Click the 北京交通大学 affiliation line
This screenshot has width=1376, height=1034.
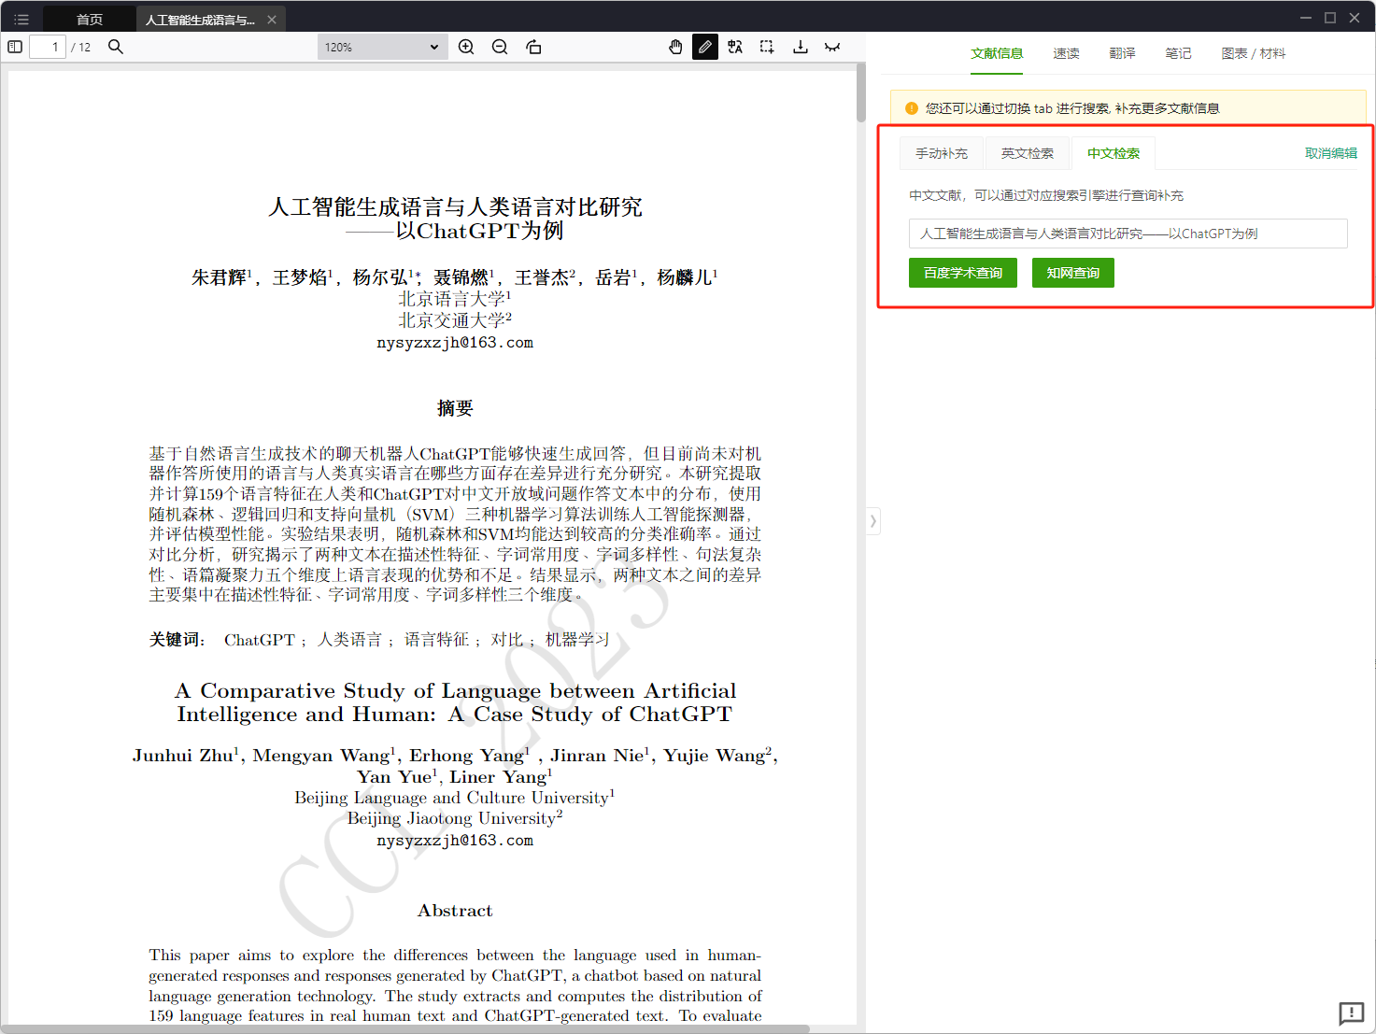pos(455,320)
